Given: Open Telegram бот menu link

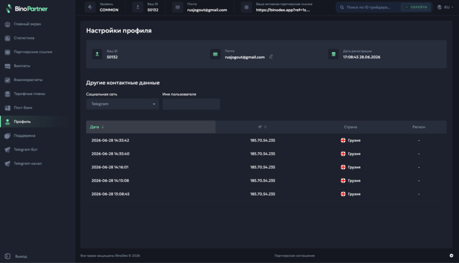Looking at the screenshot, I should [26, 150].
